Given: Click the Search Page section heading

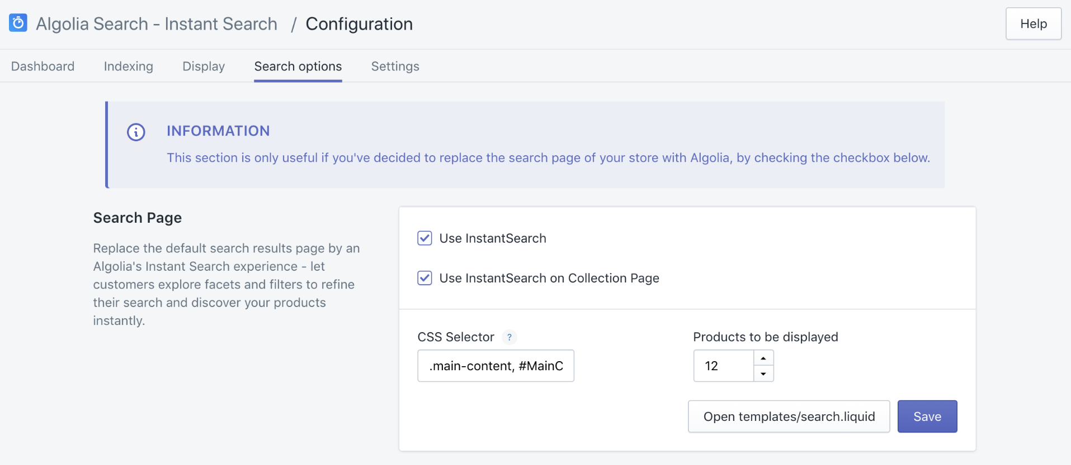Looking at the screenshot, I should coord(138,218).
